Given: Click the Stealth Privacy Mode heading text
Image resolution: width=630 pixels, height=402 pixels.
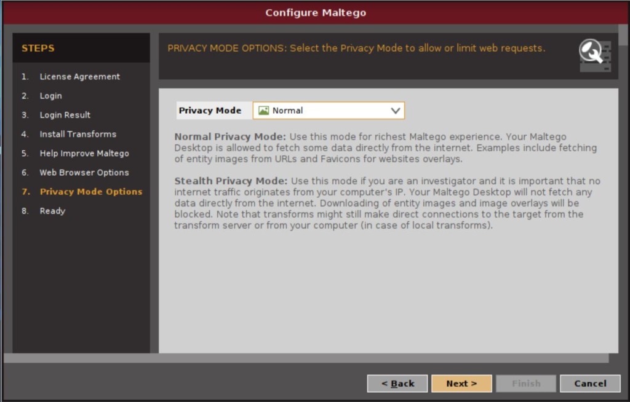Looking at the screenshot, I should coord(230,181).
